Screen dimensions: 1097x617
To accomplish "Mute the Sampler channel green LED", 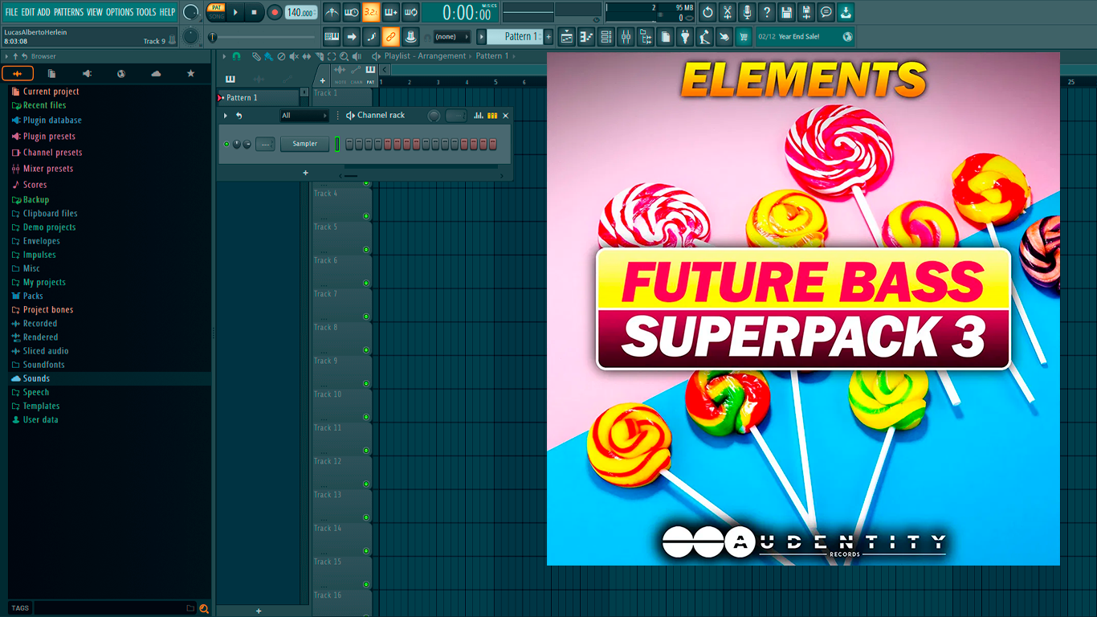I will 226,144.
